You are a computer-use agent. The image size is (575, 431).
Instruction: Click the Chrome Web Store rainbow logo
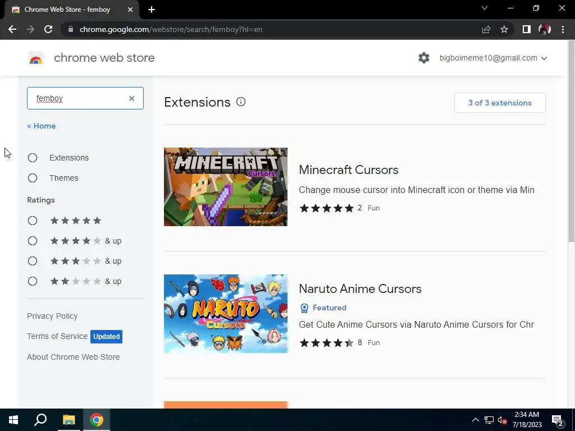pos(36,58)
